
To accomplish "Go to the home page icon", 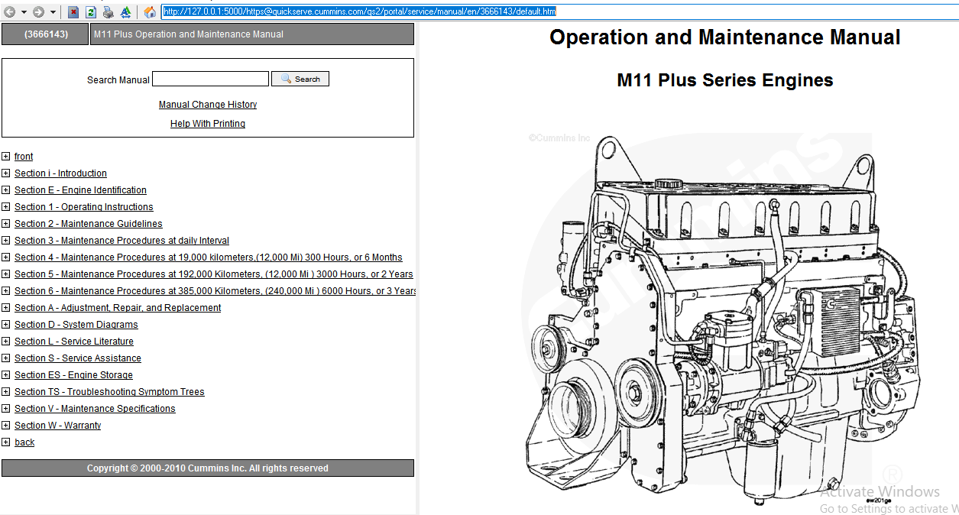I will [x=151, y=12].
